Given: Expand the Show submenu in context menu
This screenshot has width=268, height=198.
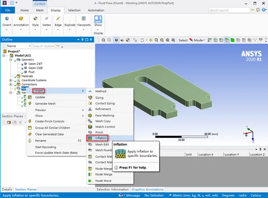Looking at the screenshot, I should pos(57,116).
